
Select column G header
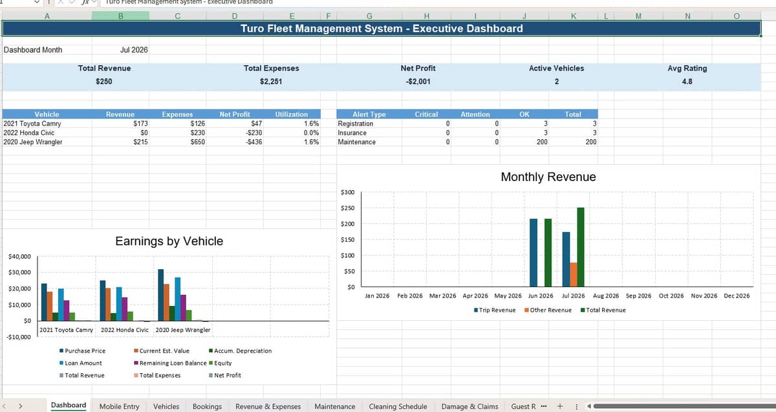click(x=369, y=15)
